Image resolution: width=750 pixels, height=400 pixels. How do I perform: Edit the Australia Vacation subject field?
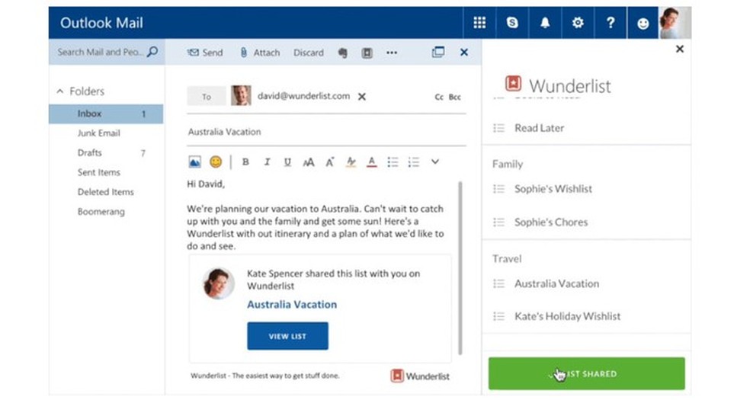326,131
